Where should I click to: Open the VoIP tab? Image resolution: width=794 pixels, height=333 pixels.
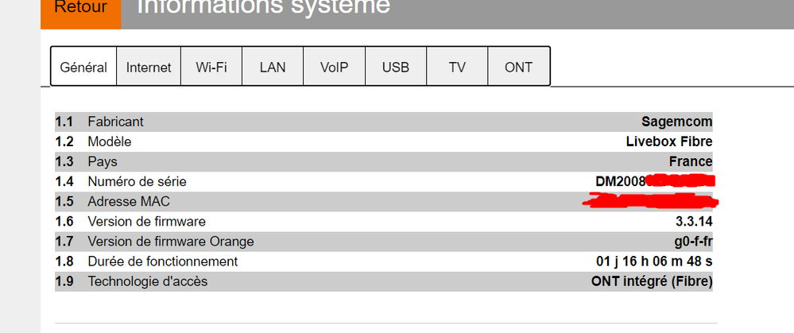[x=335, y=67]
